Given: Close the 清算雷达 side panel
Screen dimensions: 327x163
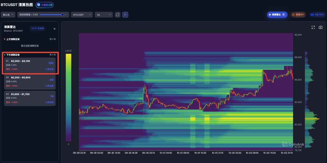Looking at the screenshot, I should pos(55,29).
